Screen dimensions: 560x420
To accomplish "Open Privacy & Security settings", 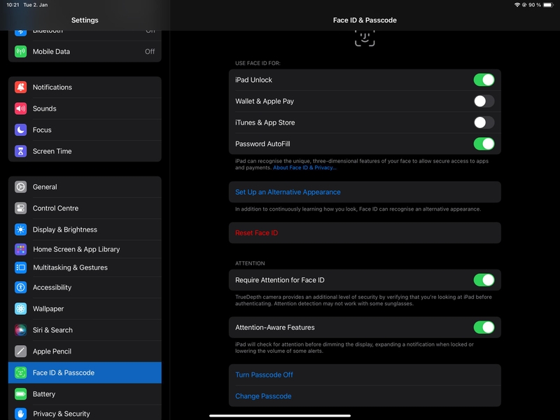I will point(85,413).
